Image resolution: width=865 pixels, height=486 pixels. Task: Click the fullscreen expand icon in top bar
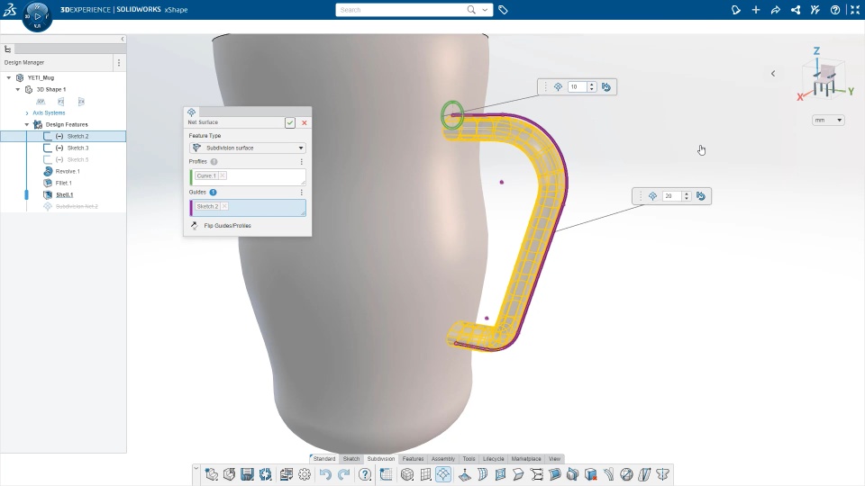tap(855, 10)
